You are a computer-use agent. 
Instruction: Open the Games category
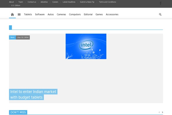[99, 14]
